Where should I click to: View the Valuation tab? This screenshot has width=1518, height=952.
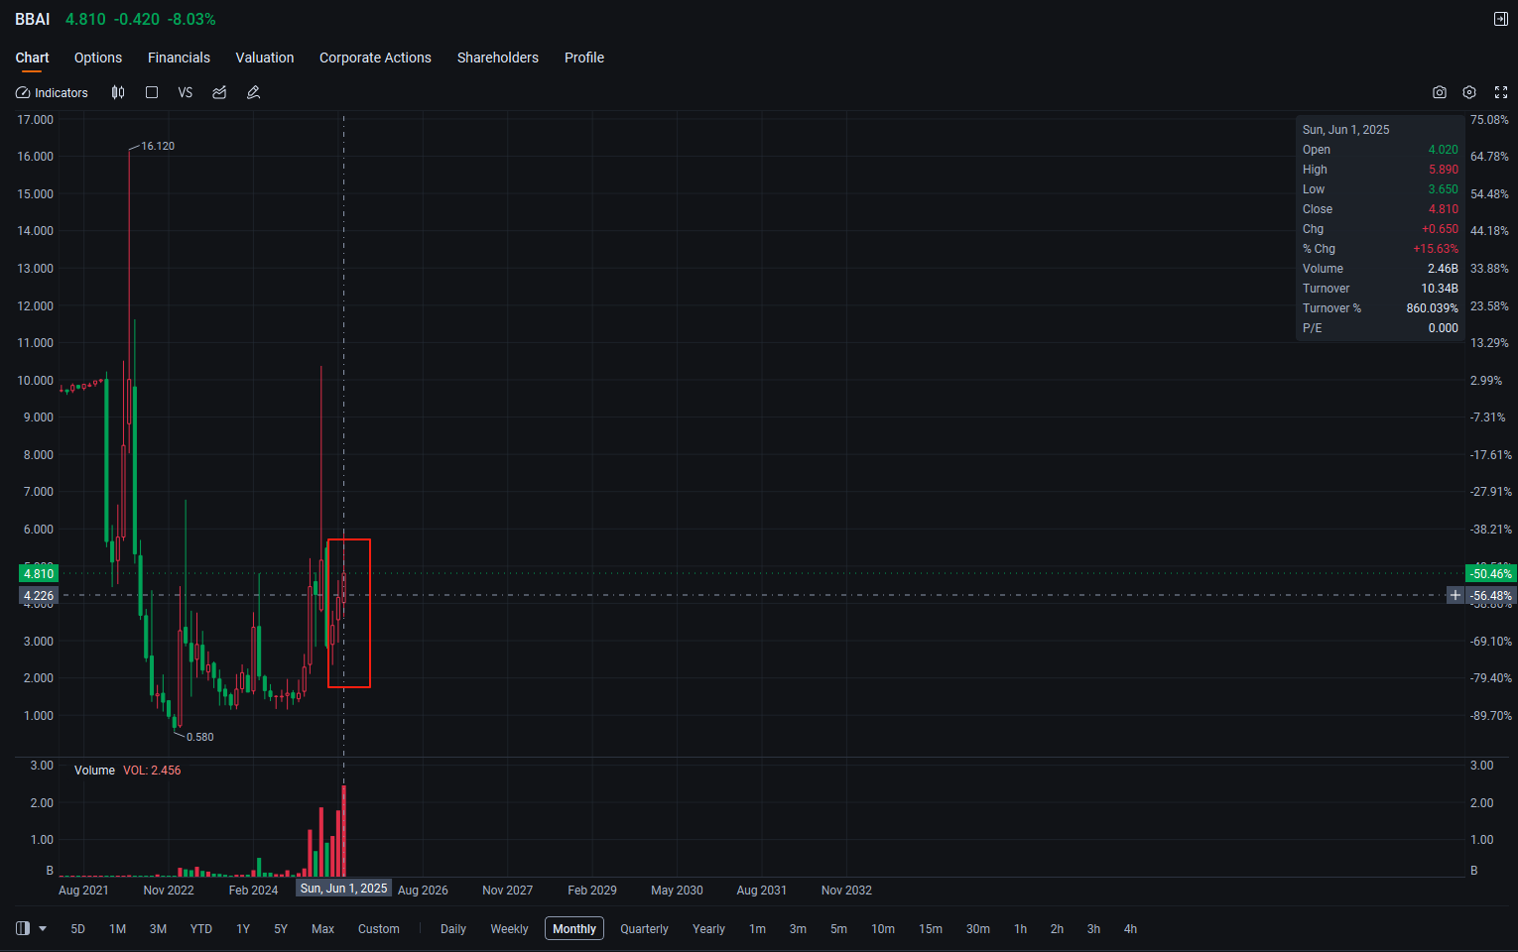pos(265,58)
